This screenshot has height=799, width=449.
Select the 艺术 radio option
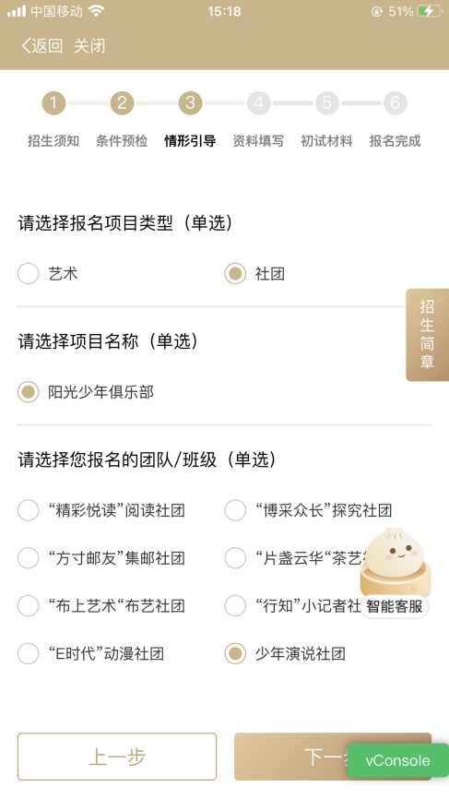point(48,274)
